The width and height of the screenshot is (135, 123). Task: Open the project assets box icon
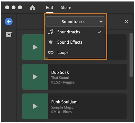point(9,34)
